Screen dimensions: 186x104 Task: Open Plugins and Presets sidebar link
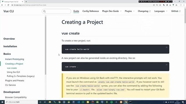[15, 81]
